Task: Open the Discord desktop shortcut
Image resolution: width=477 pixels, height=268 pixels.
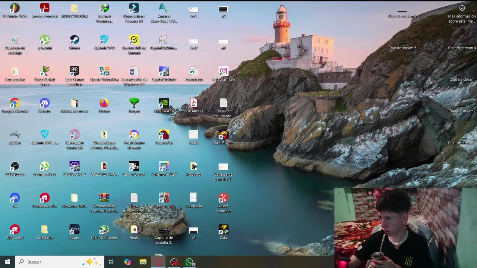Action: (45, 106)
